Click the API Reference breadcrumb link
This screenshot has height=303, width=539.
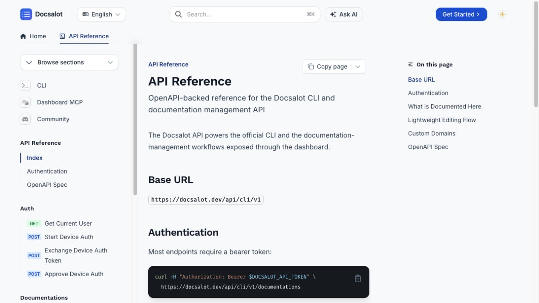168,64
